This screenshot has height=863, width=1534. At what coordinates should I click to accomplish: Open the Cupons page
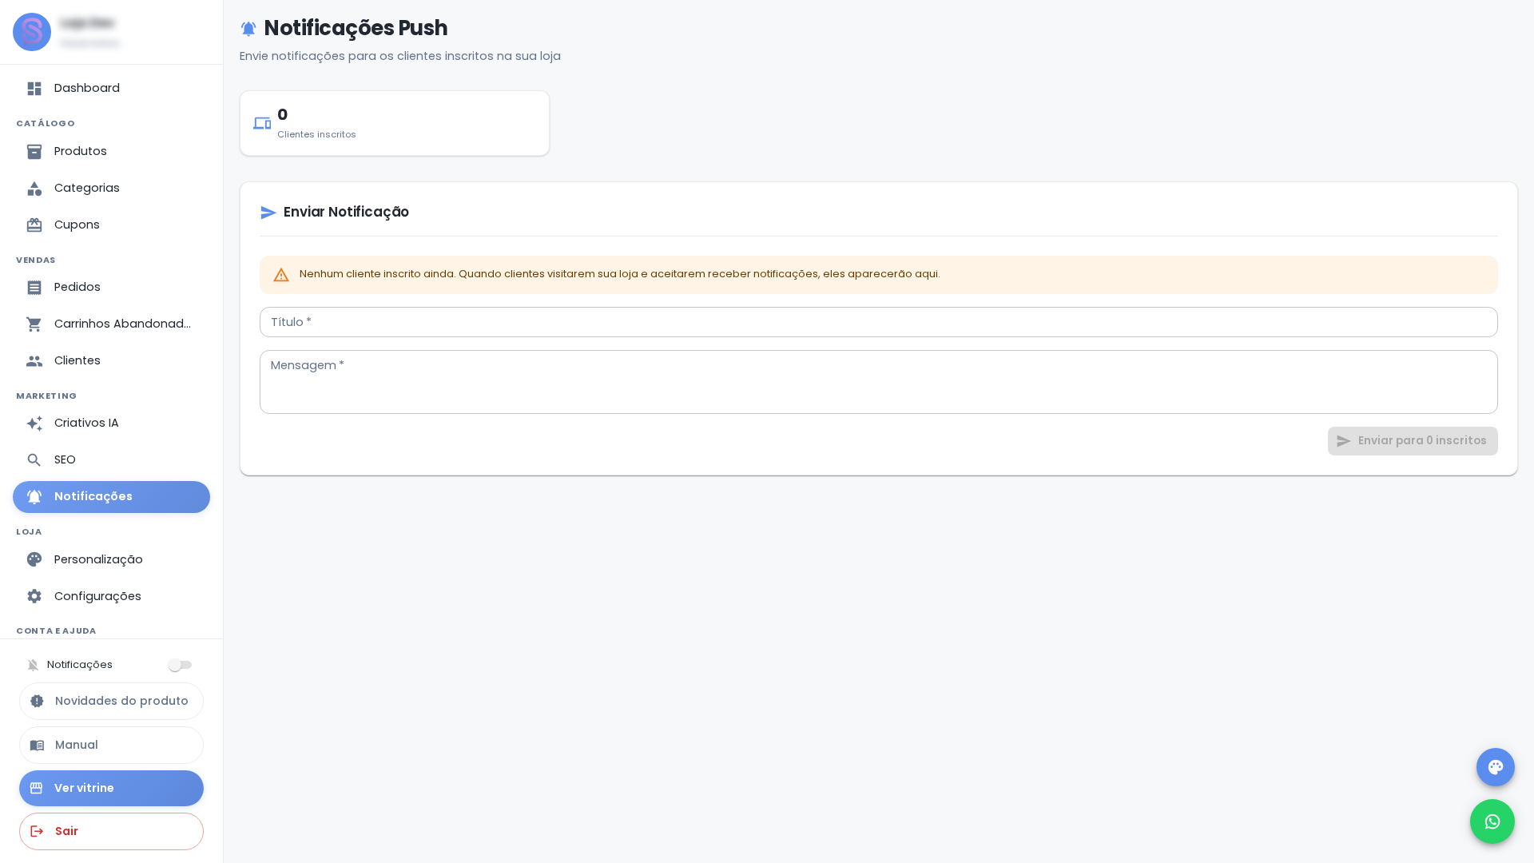[111, 225]
